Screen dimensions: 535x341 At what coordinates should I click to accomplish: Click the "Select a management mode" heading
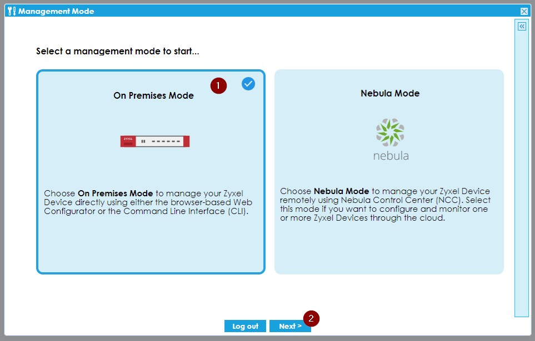click(118, 51)
